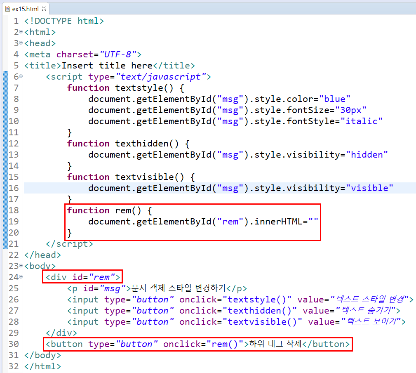Click onclick="texthidden()" on line 27
Screen dimensions: 416x373
point(238,311)
